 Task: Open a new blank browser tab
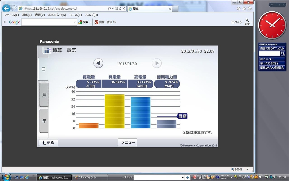click(x=175, y=9)
